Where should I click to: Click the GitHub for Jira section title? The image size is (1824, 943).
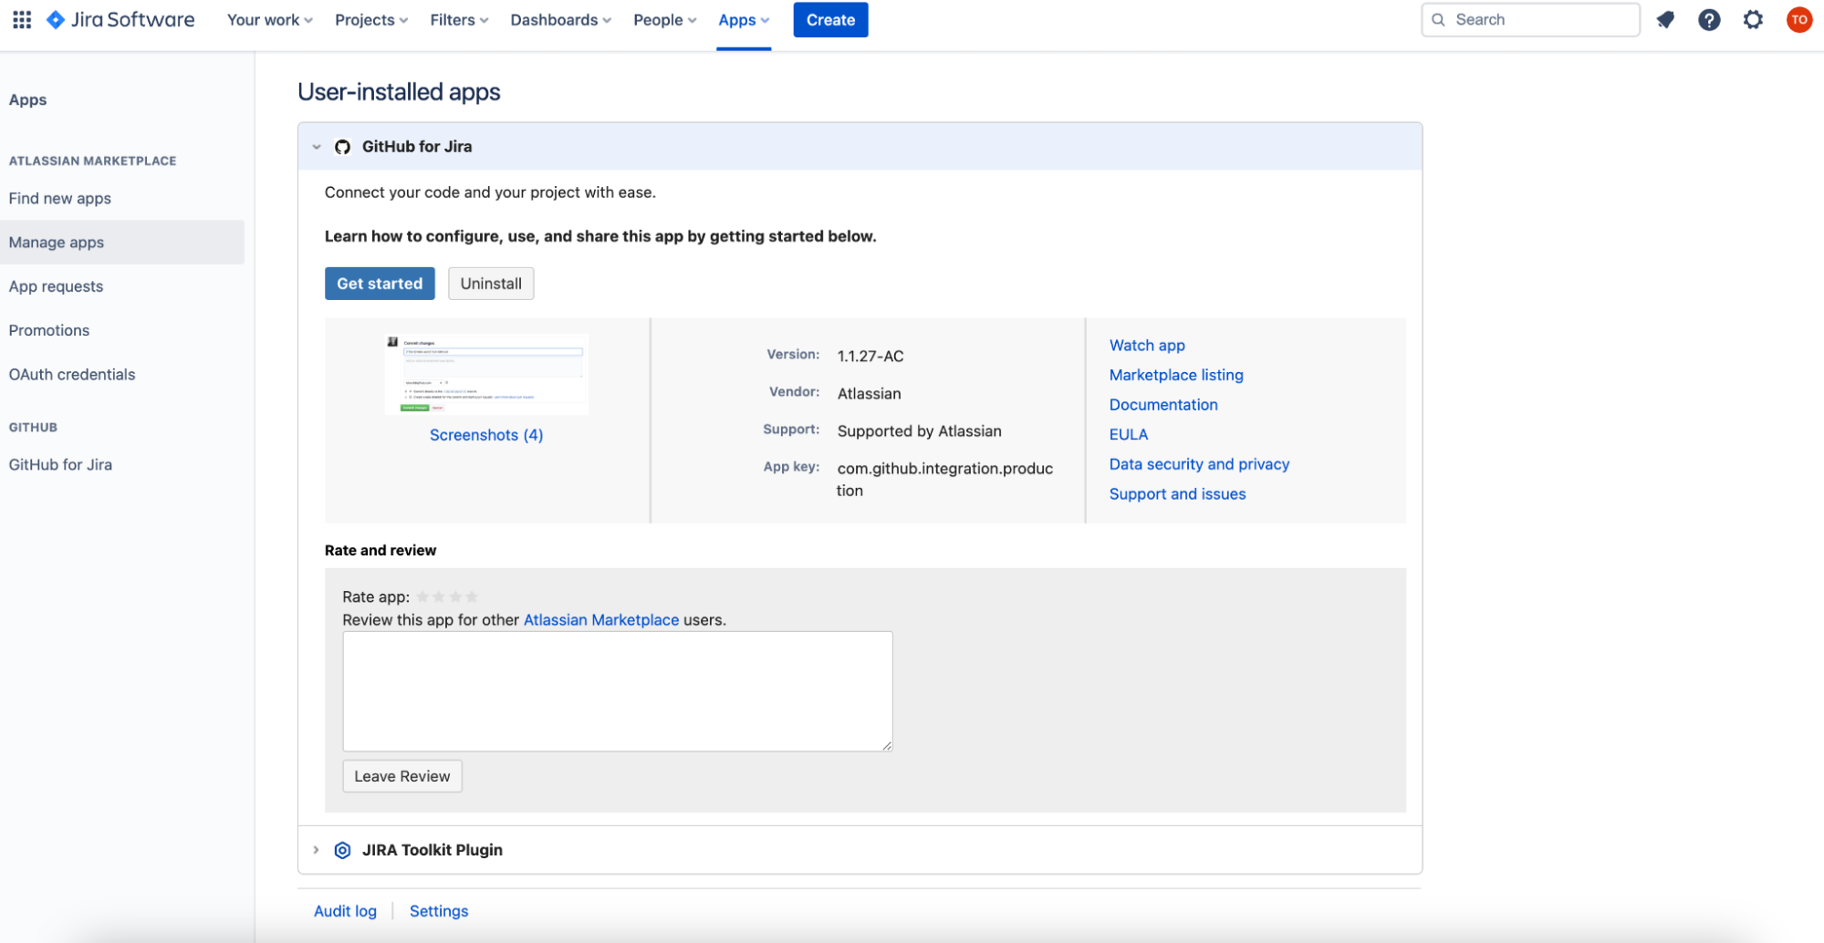(417, 147)
